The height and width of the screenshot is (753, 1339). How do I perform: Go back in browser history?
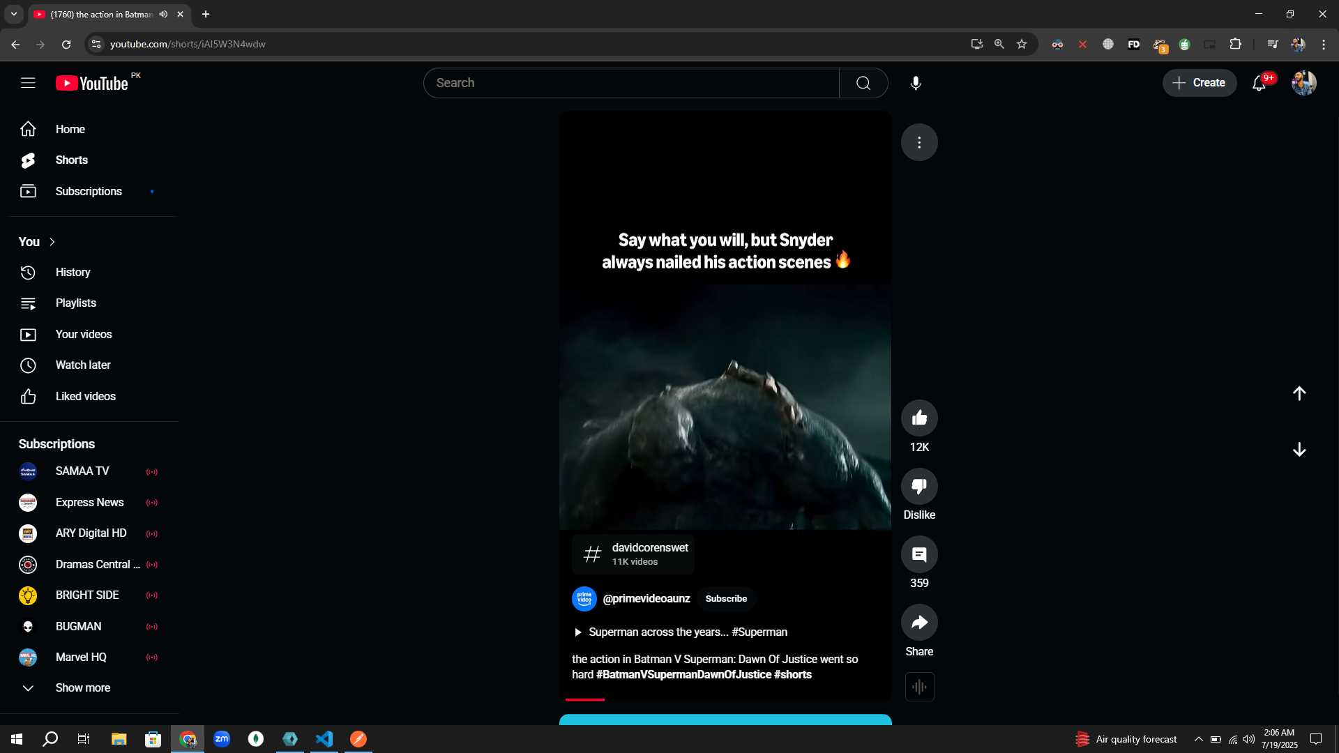[15, 44]
